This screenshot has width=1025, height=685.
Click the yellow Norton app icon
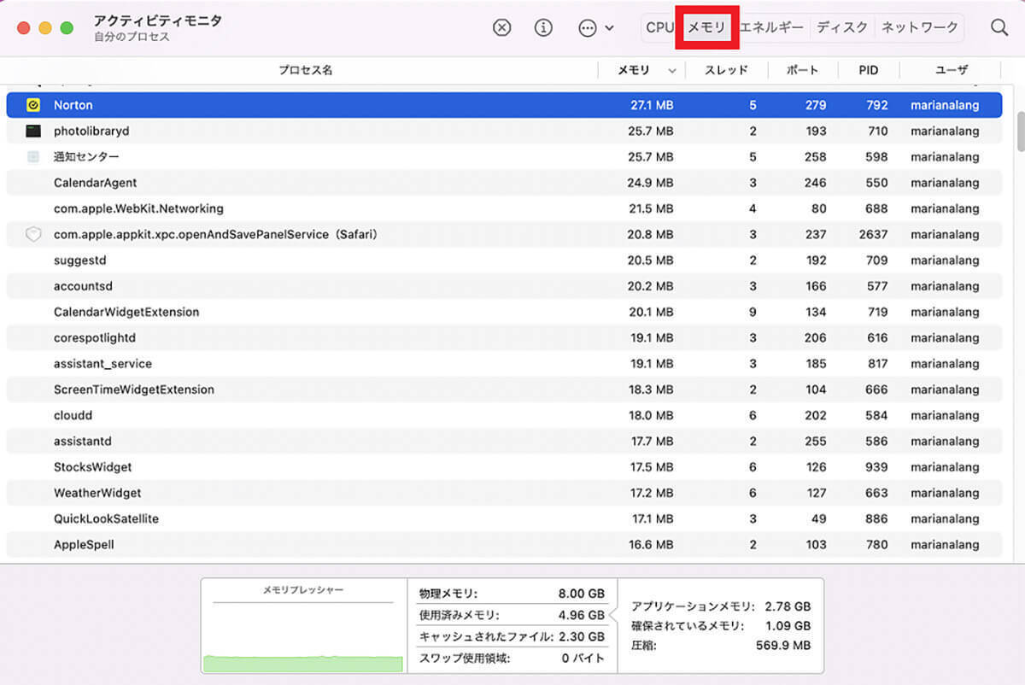pyautogui.click(x=33, y=105)
